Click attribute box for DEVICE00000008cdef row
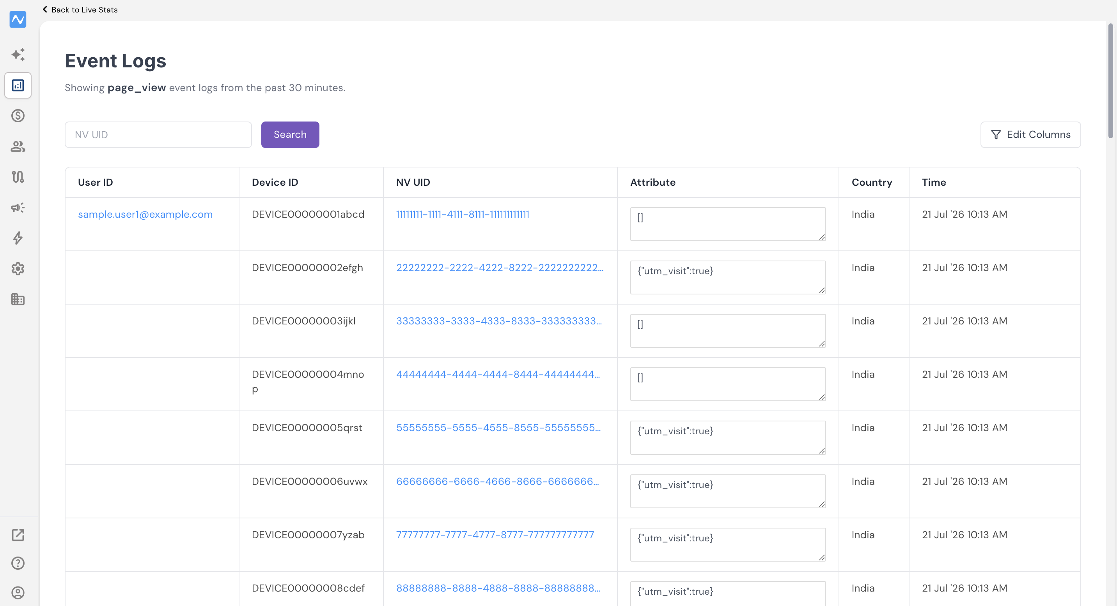Viewport: 1117px width, 606px height. (x=728, y=594)
